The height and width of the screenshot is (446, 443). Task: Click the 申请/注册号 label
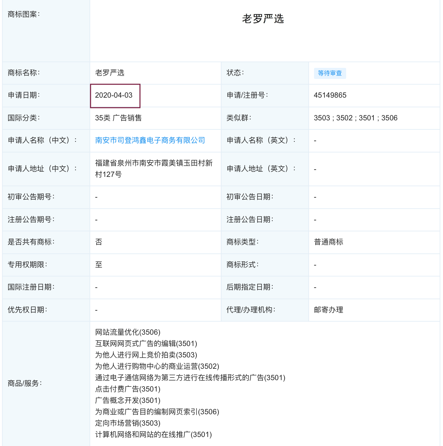pyautogui.click(x=247, y=95)
